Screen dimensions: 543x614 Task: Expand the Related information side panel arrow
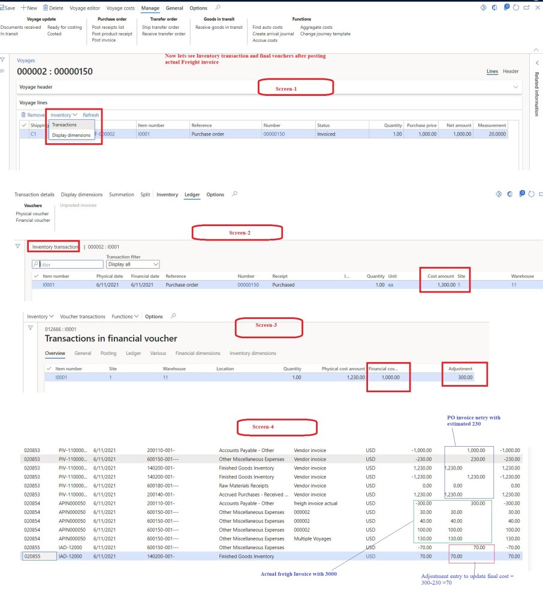click(536, 62)
